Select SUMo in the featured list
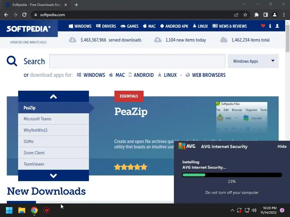 [54, 142]
